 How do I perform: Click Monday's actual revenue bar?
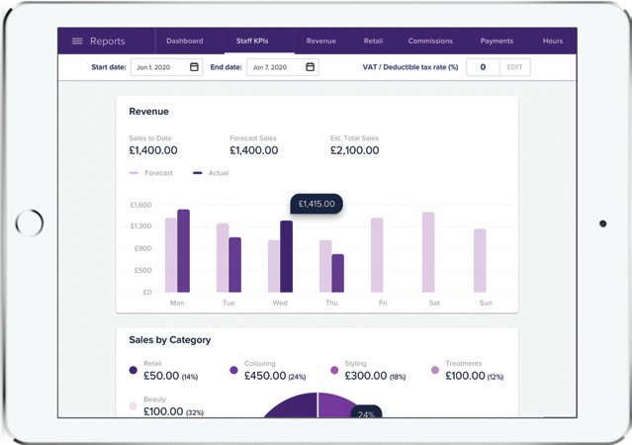coord(183,251)
